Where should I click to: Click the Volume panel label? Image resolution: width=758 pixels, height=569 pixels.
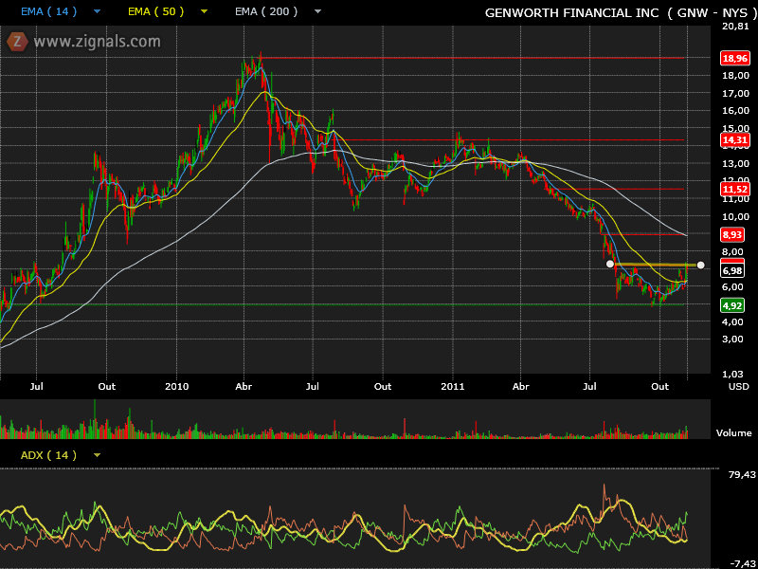(733, 433)
